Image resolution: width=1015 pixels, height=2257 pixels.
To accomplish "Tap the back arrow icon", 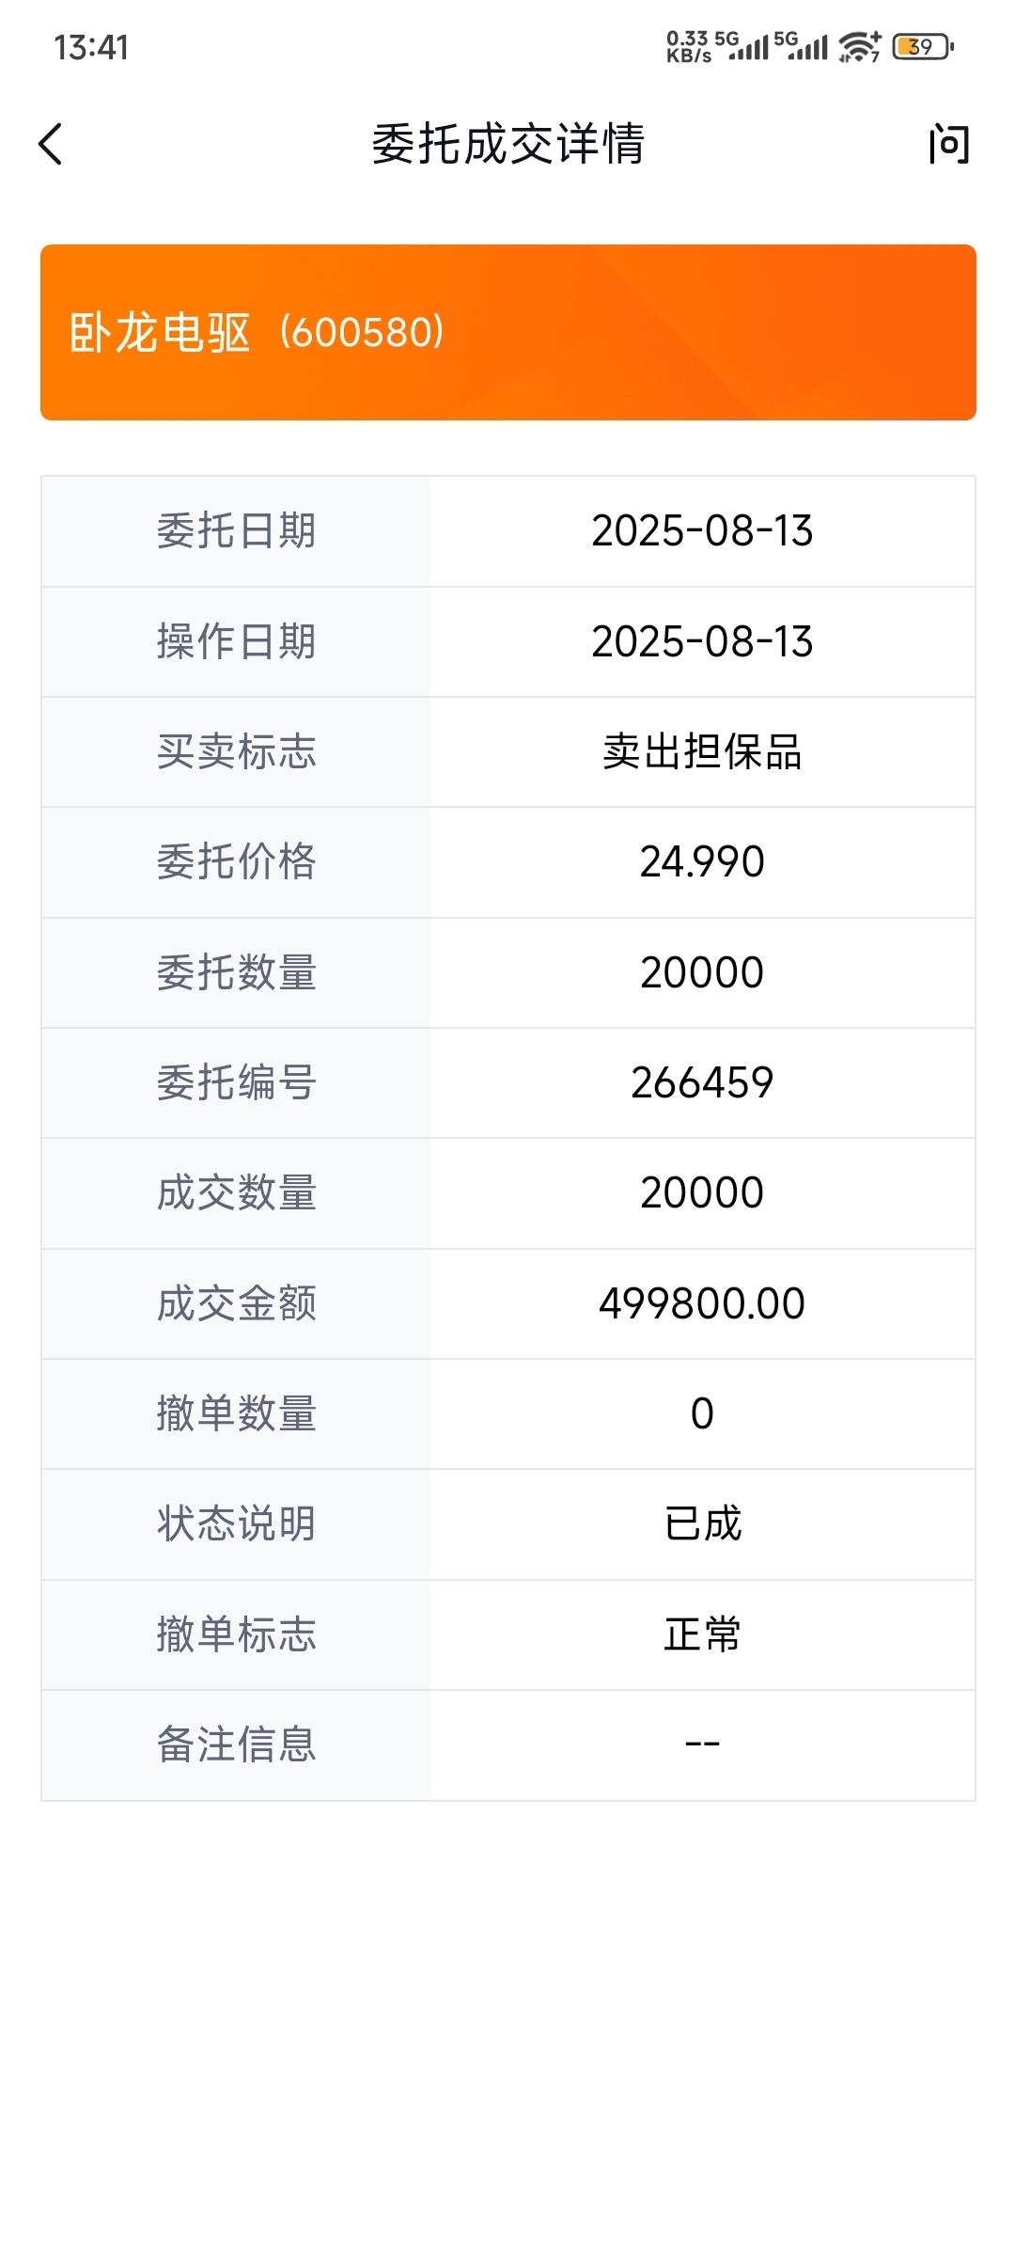I will pyautogui.click(x=51, y=144).
